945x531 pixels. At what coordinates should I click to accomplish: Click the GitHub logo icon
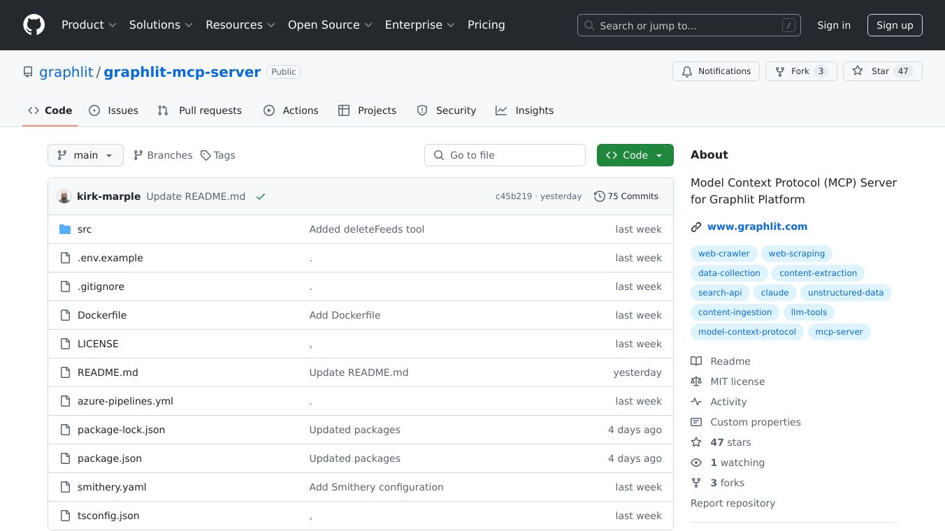34,25
